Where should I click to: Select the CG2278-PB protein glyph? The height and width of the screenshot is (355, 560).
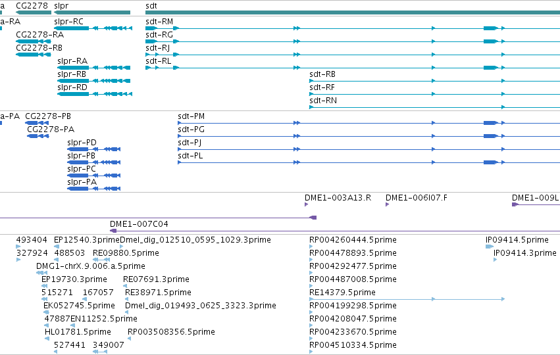click(37, 123)
